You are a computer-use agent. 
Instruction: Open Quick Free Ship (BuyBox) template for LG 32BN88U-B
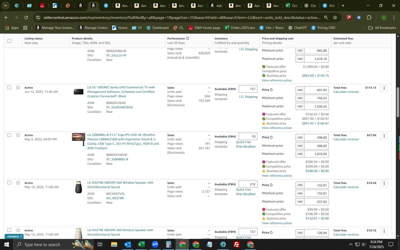click(246, 144)
